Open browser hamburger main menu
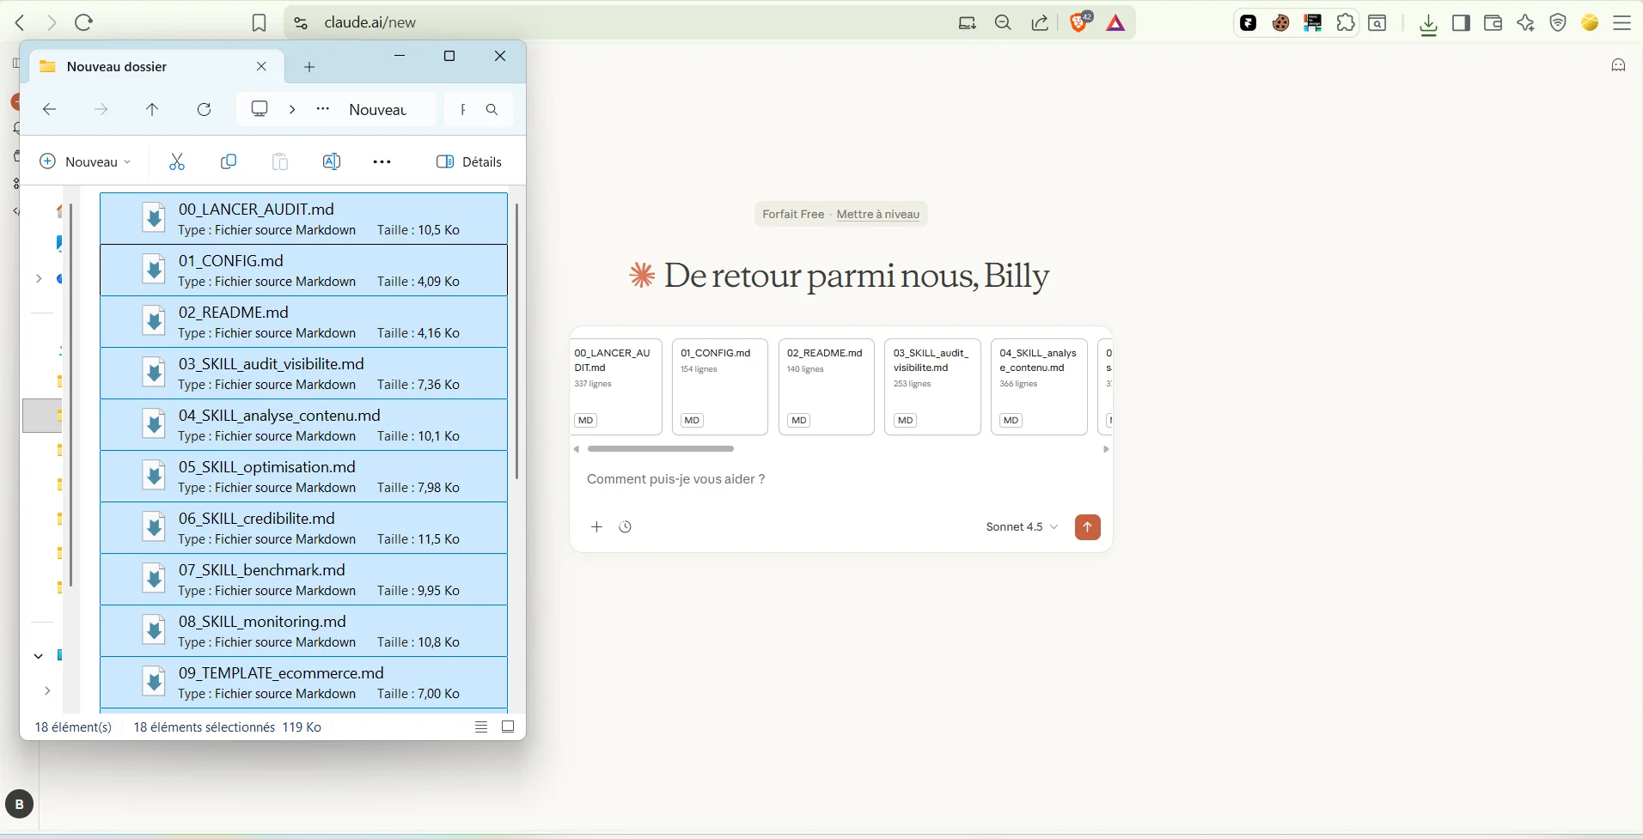 1622,23
